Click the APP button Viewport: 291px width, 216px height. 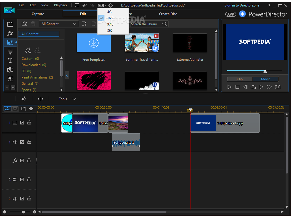click(231, 14)
